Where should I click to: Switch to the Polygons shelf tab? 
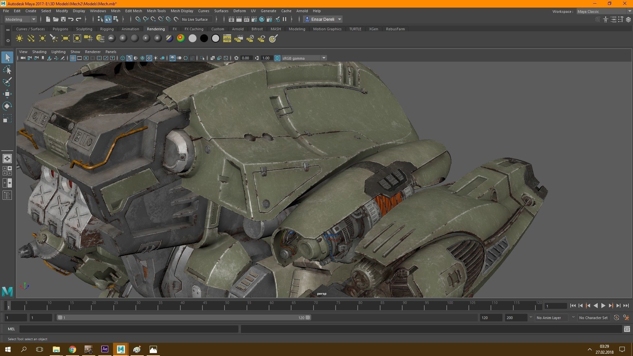coord(60,29)
